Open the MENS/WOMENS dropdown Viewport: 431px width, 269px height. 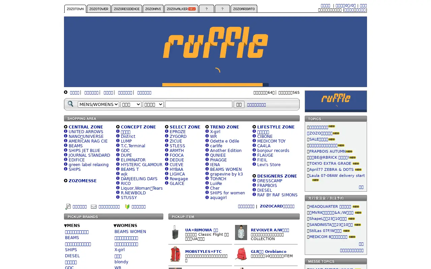tap(98, 105)
